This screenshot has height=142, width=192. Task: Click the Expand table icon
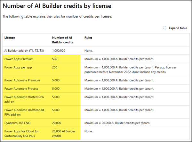point(165,28)
